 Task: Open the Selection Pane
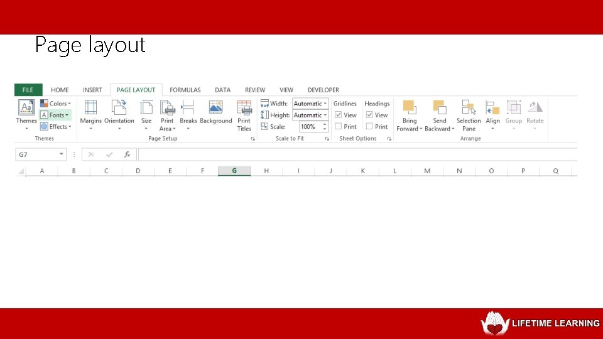click(469, 116)
